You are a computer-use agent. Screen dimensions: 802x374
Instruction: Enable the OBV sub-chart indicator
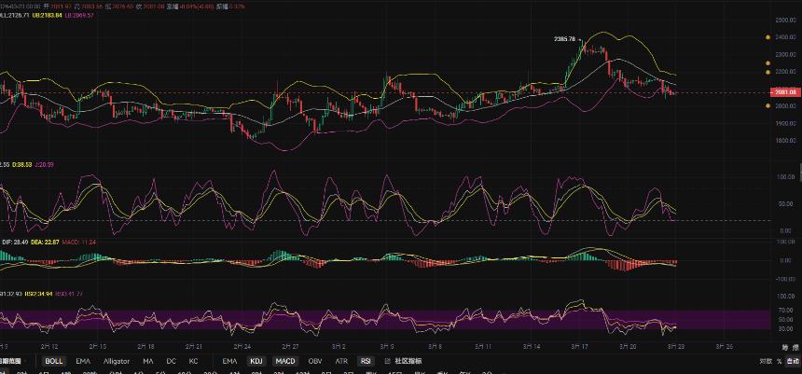coord(316,361)
